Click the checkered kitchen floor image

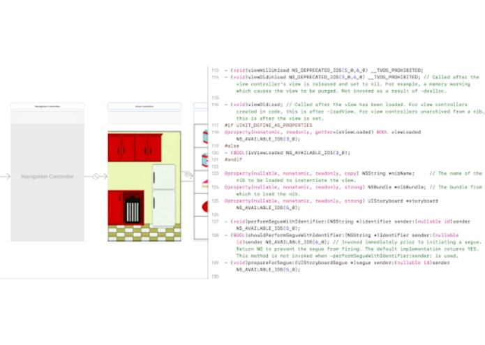tap(144, 233)
